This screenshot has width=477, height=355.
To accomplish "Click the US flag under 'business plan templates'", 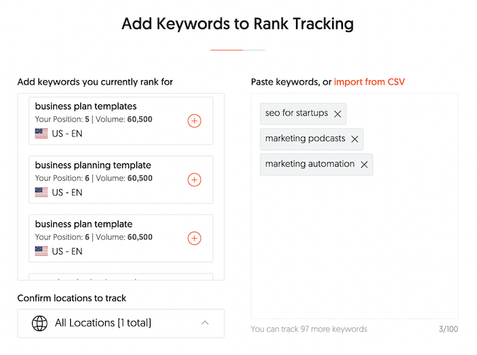I will pos(41,133).
